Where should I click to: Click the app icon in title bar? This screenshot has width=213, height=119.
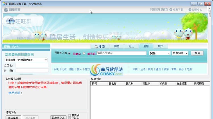point(4,4)
